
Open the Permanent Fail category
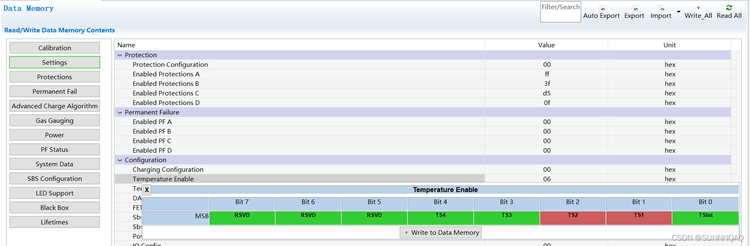pyautogui.click(x=54, y=91)
